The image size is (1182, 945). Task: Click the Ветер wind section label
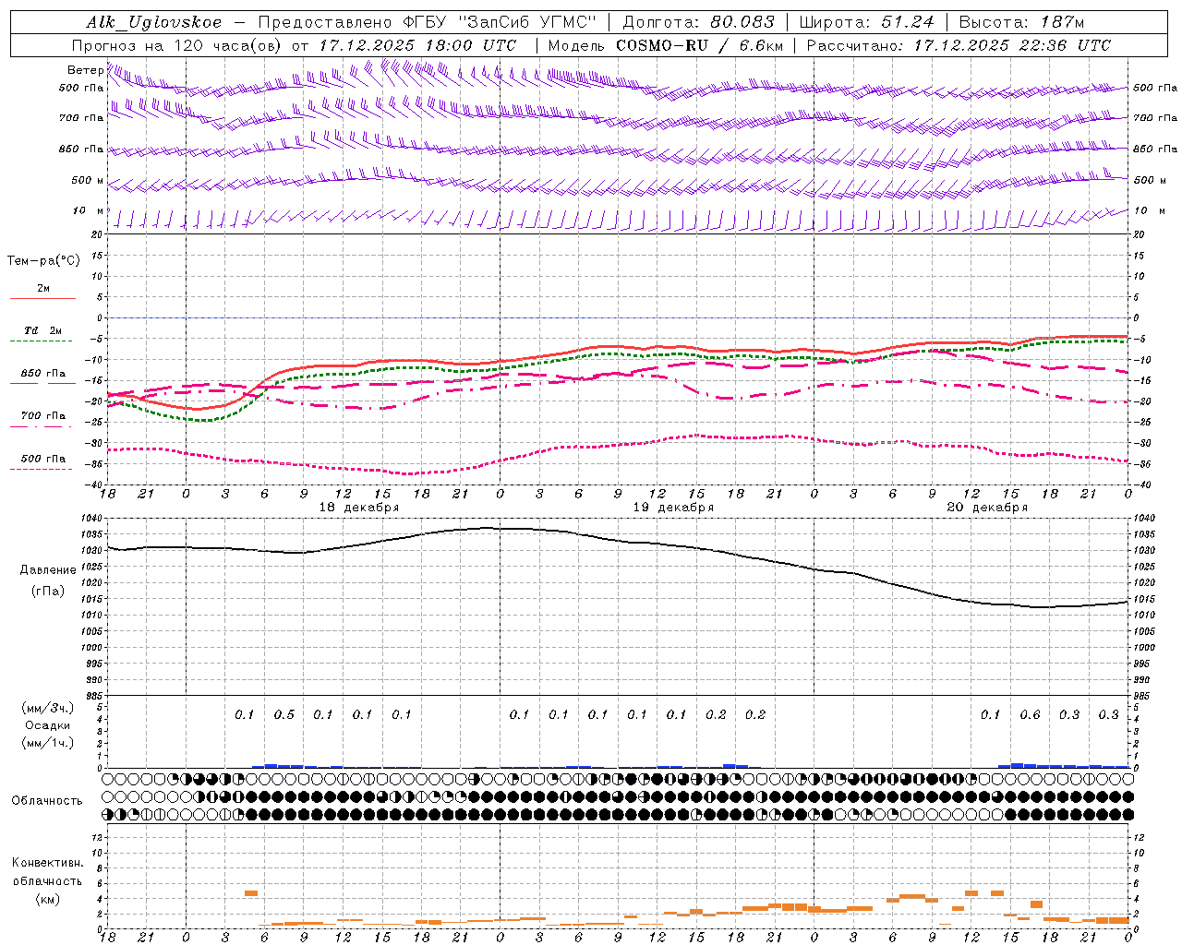click(x=85, y=70)
